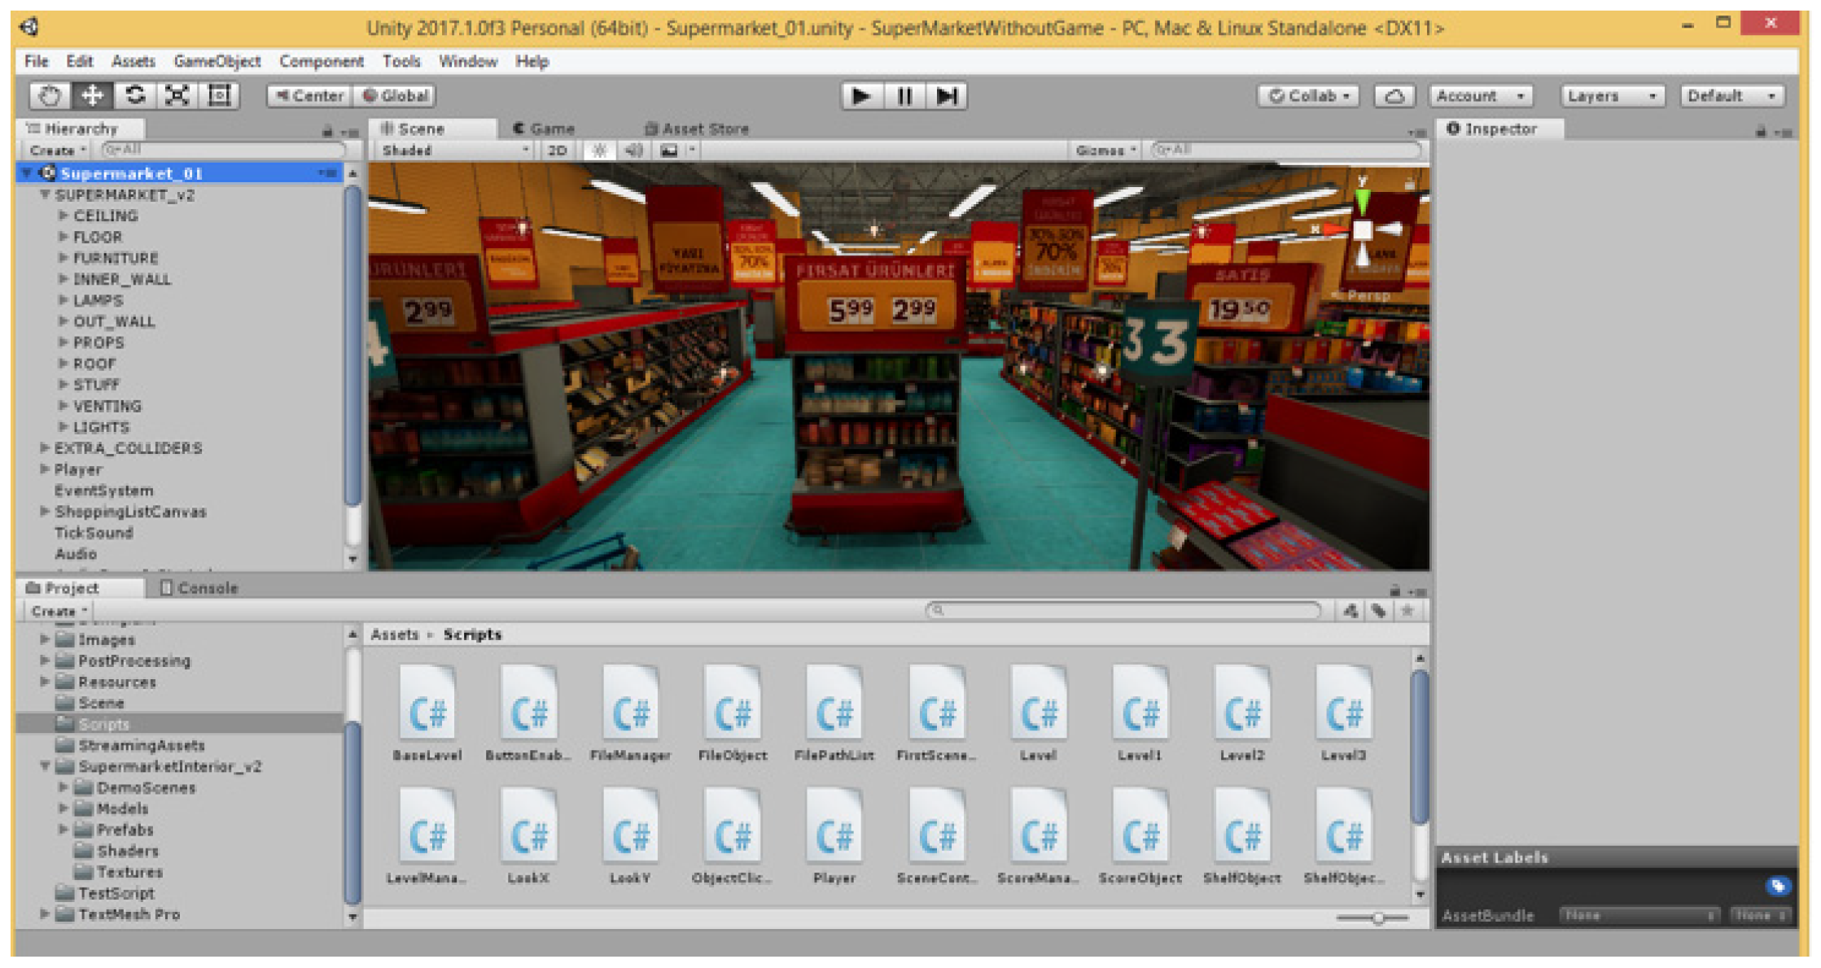Toggle scene lighting sun icon
The width and height of the screenshot is (1821, 968).
600,150
